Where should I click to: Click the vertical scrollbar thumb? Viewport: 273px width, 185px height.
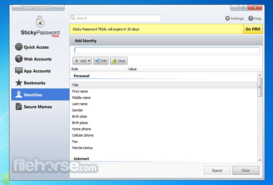click(260, 87)
